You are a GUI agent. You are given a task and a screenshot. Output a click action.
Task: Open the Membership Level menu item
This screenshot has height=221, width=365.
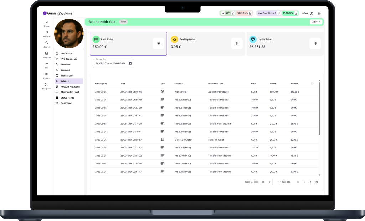(69, 92)
